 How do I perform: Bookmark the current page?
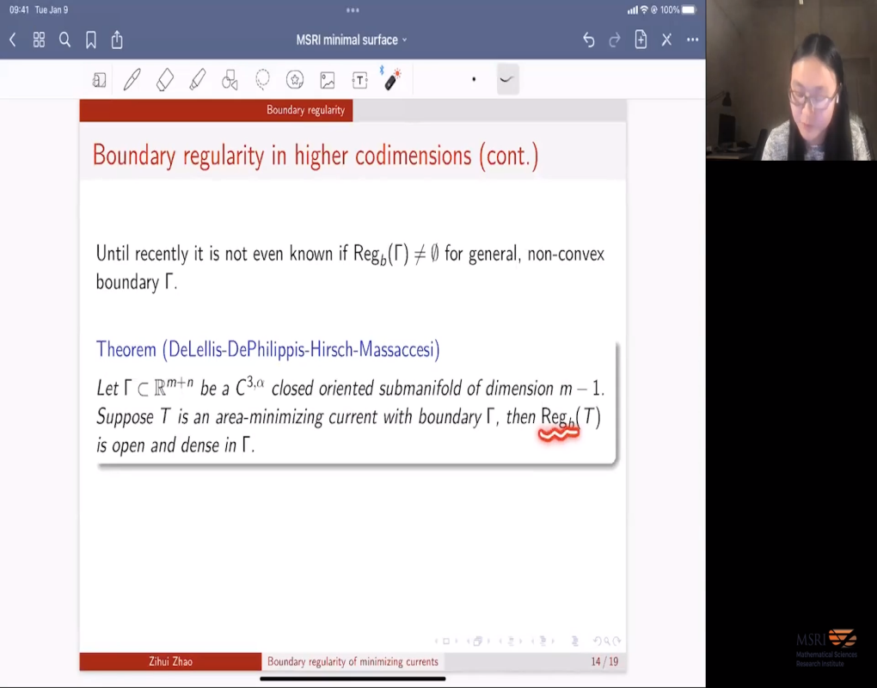click(x=90, y=40)
